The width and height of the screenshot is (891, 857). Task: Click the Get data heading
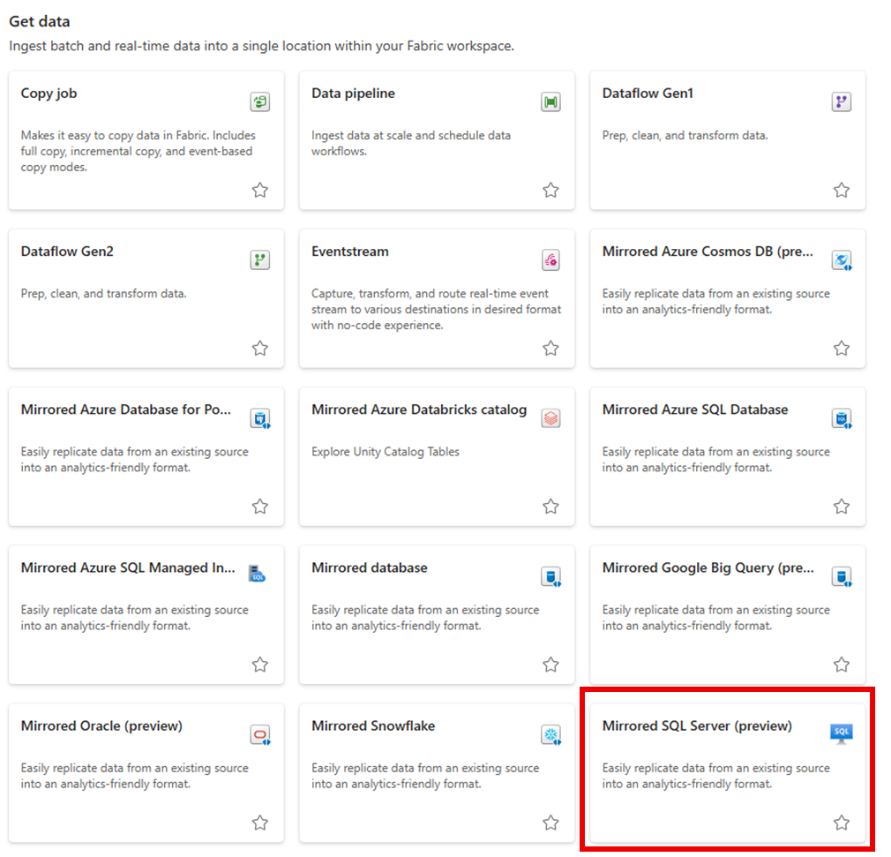pos(39,21)
